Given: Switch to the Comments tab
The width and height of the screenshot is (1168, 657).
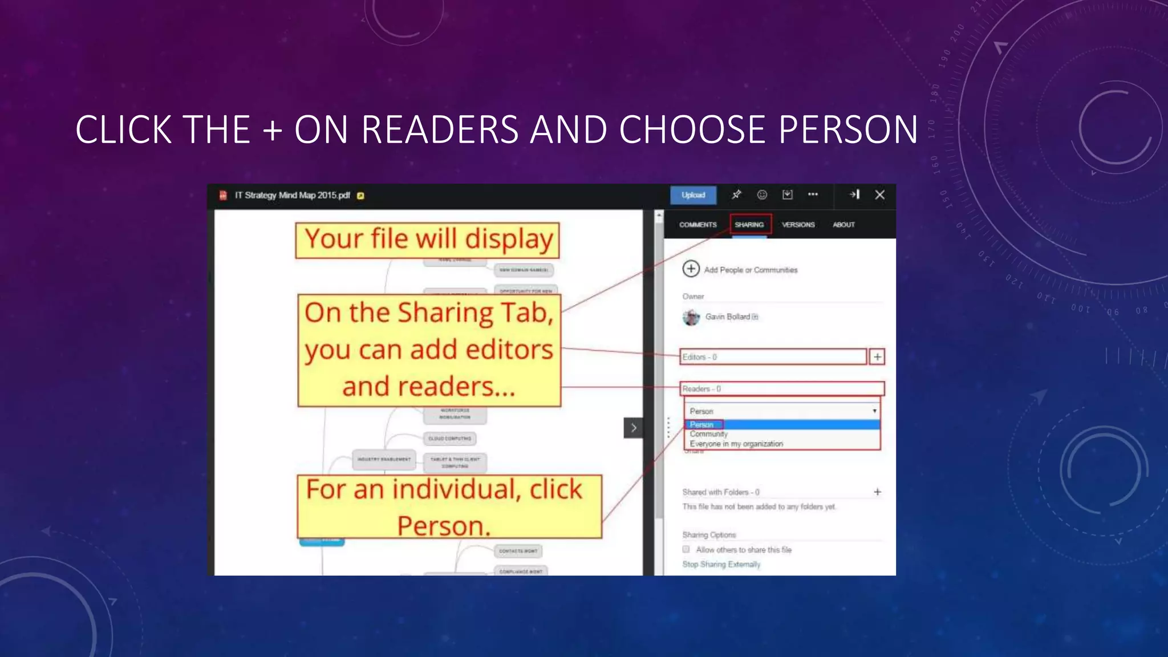Looking at the screenshot, I should (x=697, y=225).
